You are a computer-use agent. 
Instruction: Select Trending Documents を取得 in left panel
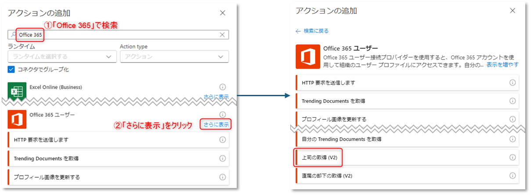click(118, 158)
